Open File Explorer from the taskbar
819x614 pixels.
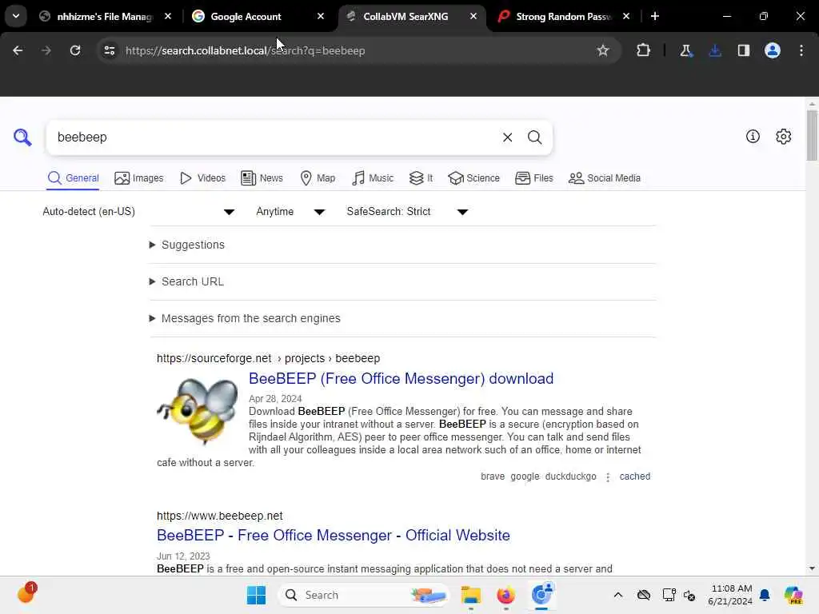[470, 595]
